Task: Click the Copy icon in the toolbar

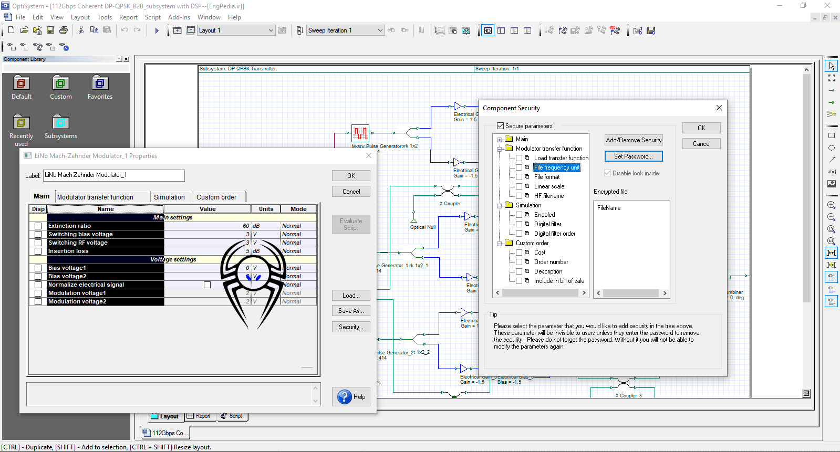Action: click(94, 30)
